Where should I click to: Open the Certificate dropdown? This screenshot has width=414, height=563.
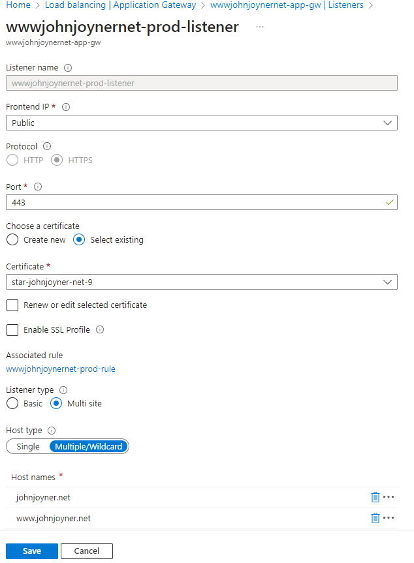[x=201, y=282]
